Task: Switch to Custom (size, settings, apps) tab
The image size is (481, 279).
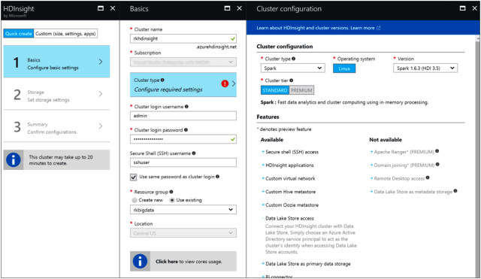Action: [65, 34]
